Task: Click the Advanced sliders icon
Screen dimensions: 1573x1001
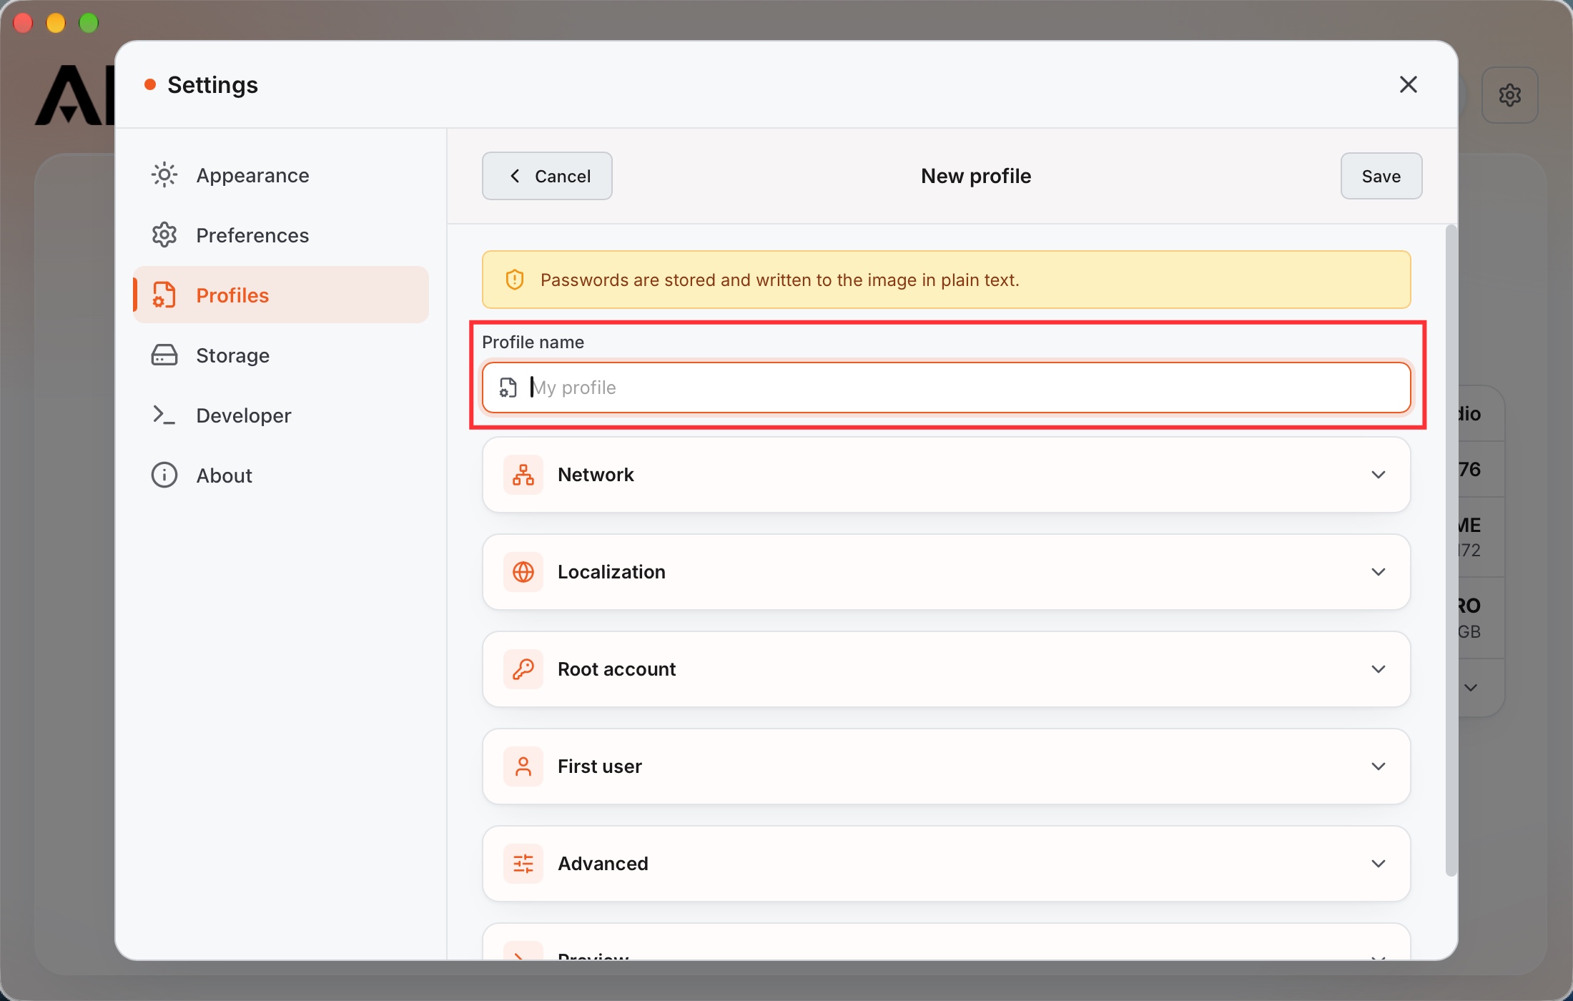Action: (523, 864)
